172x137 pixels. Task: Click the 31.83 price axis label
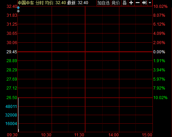pos(12,15)
